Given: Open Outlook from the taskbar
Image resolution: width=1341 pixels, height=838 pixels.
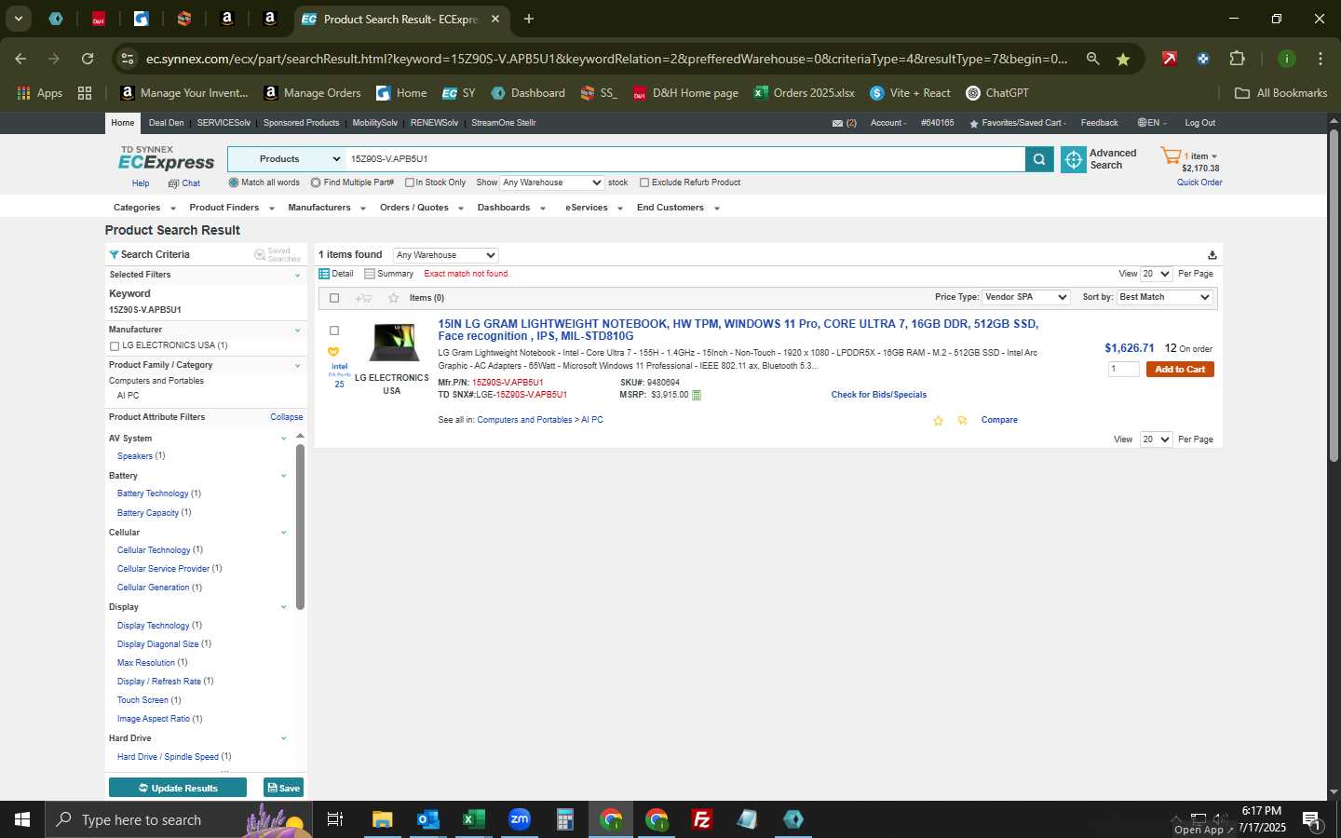Looking at the screenshot, I should click(427, 819).
